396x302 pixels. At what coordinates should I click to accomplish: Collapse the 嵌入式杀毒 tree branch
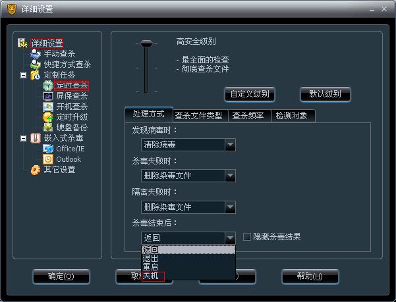point(23,138)
